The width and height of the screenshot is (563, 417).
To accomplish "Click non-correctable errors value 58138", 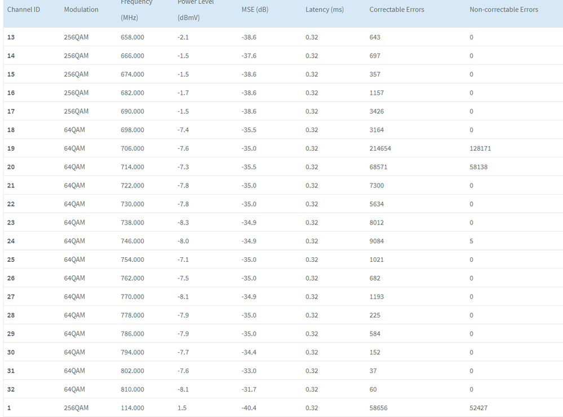I will coord(478,167).
